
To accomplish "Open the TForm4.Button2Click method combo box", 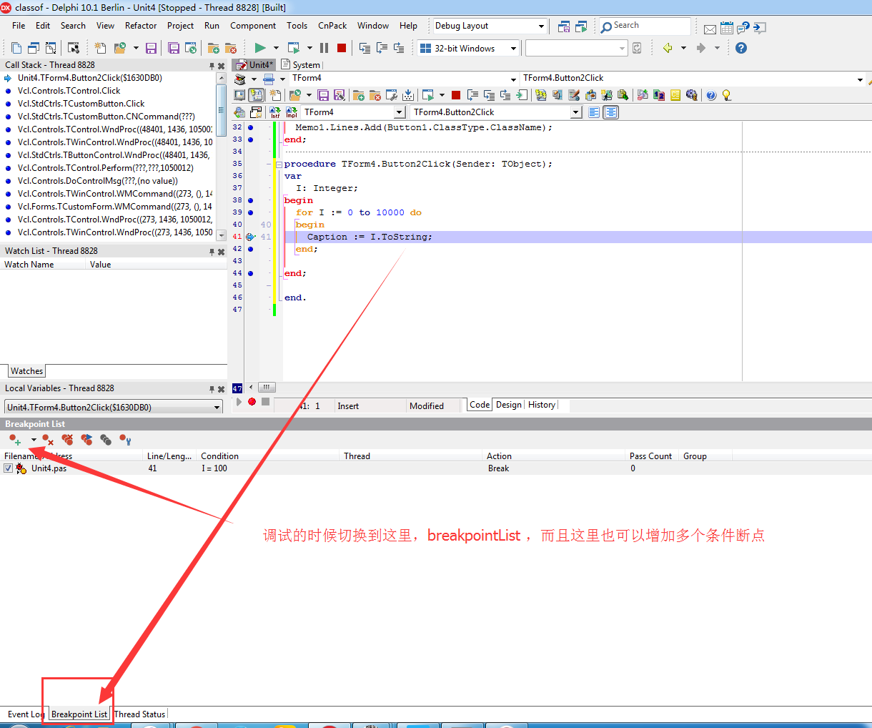I will click(x=576, y=112).
